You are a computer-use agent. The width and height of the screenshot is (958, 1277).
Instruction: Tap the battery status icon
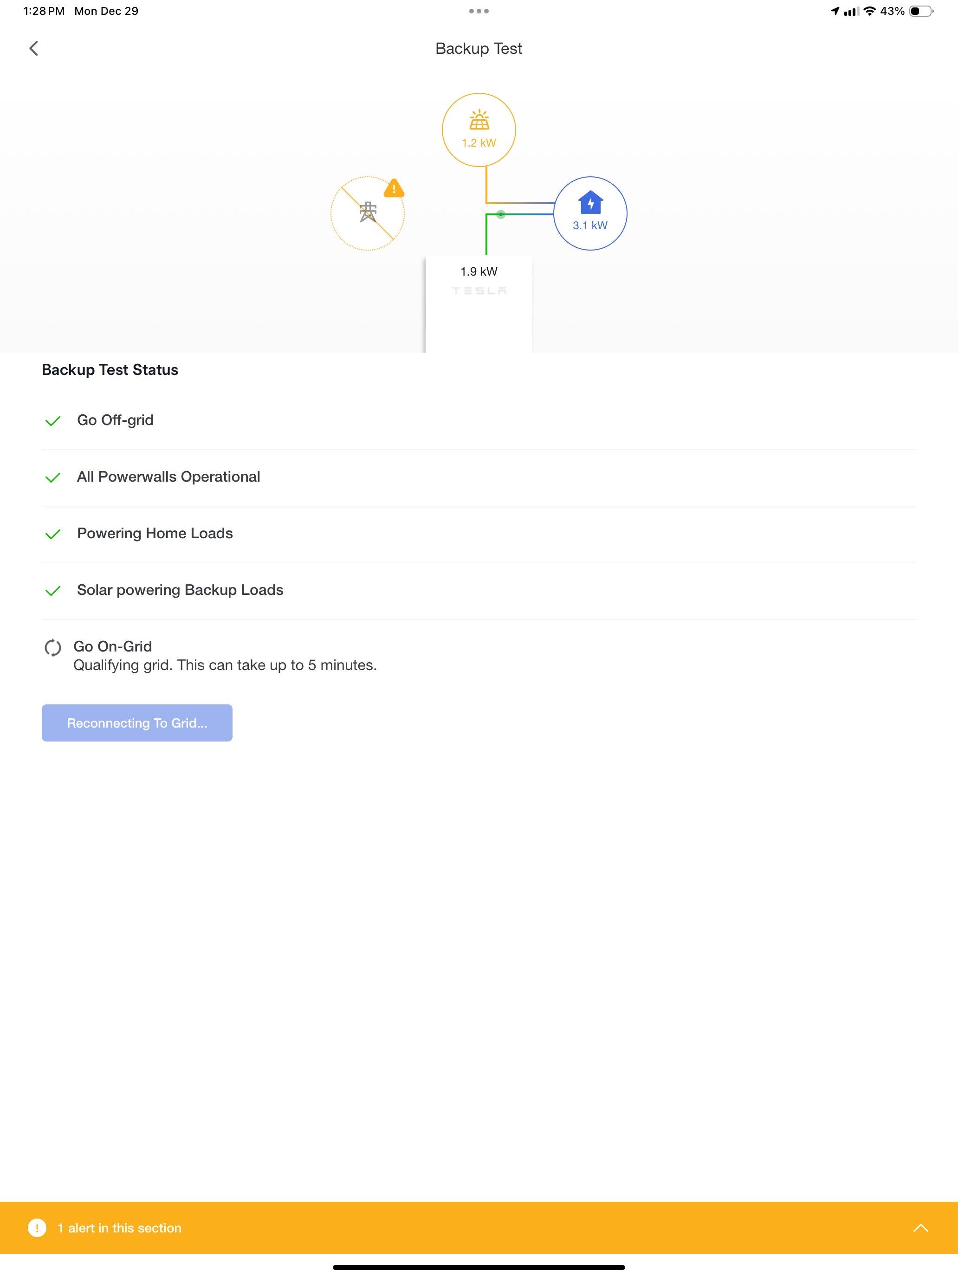920,11
